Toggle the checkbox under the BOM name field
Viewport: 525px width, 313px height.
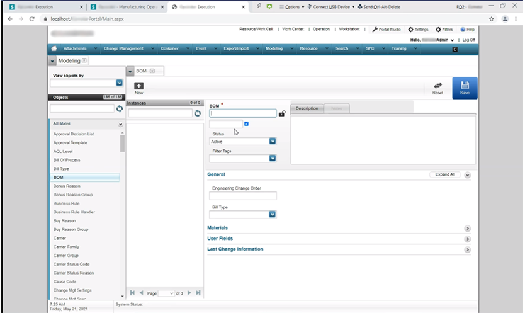(246, 124)
